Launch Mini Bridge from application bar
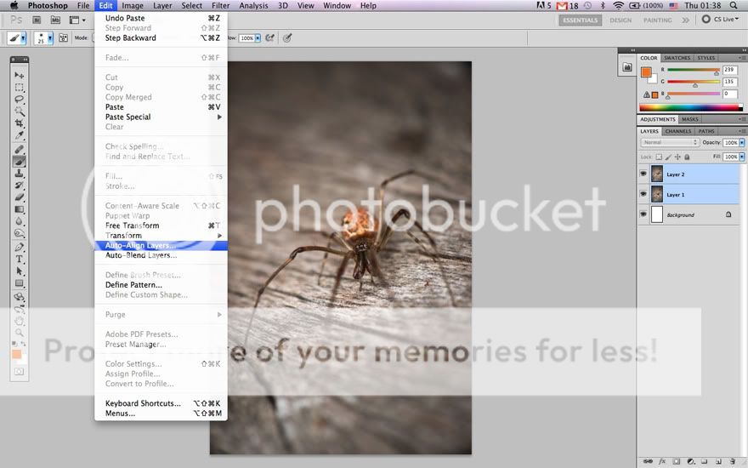The image size is (748, 468). tap(55, 20)
